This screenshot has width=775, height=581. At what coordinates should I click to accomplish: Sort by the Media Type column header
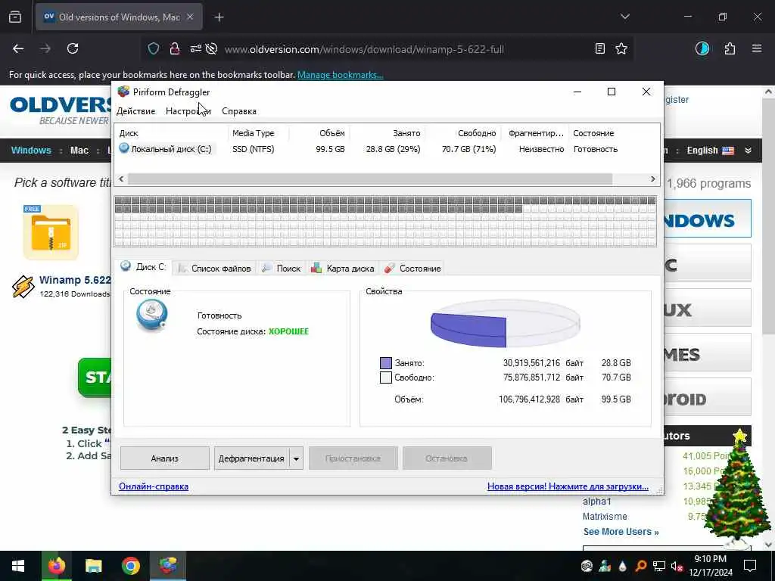(x=258, y=133)
